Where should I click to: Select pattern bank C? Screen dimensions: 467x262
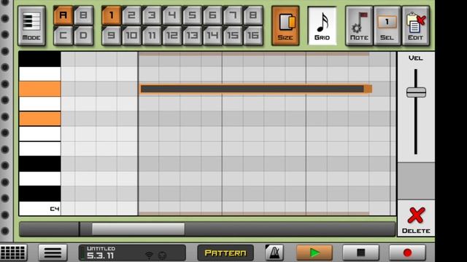63,36
